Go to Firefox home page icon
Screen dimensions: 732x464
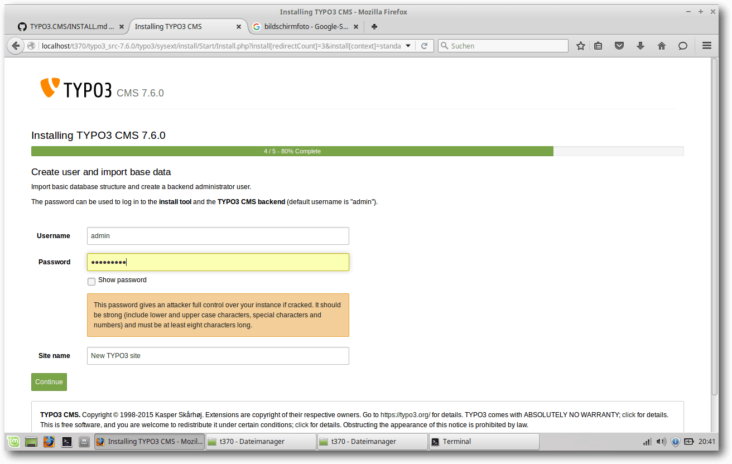point(662,46)
